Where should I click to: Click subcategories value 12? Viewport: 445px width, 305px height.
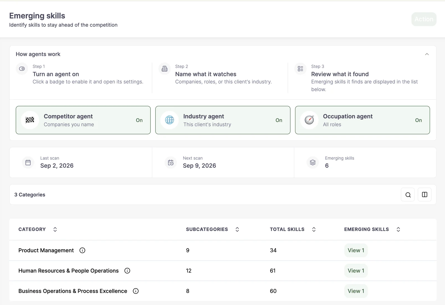(189, 271)
